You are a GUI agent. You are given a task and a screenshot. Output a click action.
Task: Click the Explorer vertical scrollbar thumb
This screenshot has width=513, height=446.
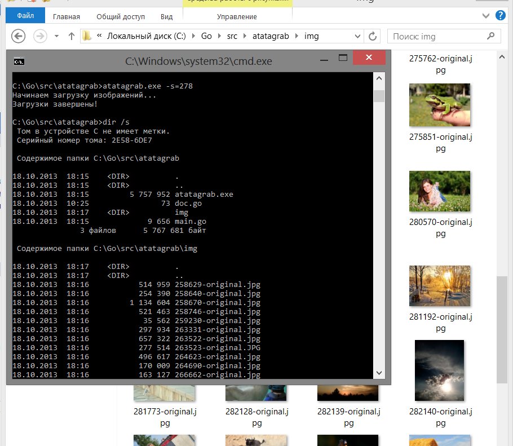pos(502,329)
